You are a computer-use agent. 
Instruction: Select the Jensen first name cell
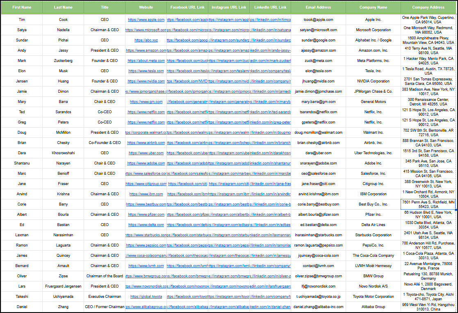pos(22,81)
